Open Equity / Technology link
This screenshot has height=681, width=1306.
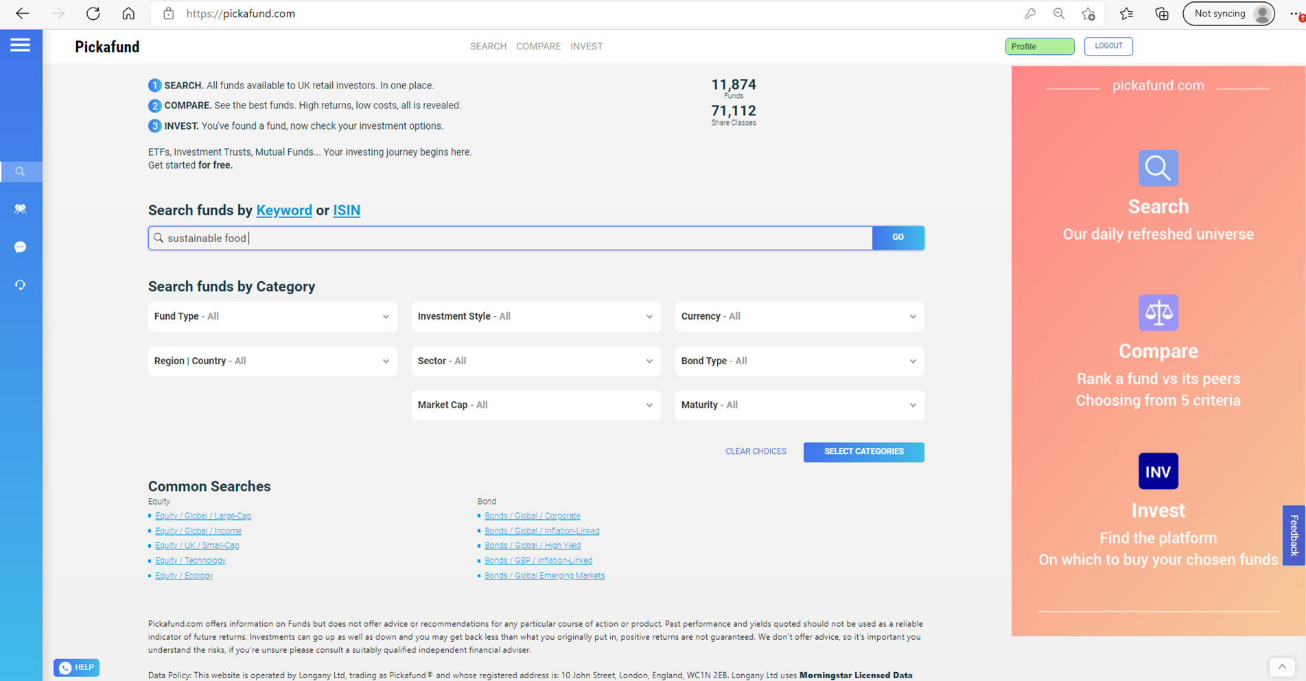coord(191,561)
